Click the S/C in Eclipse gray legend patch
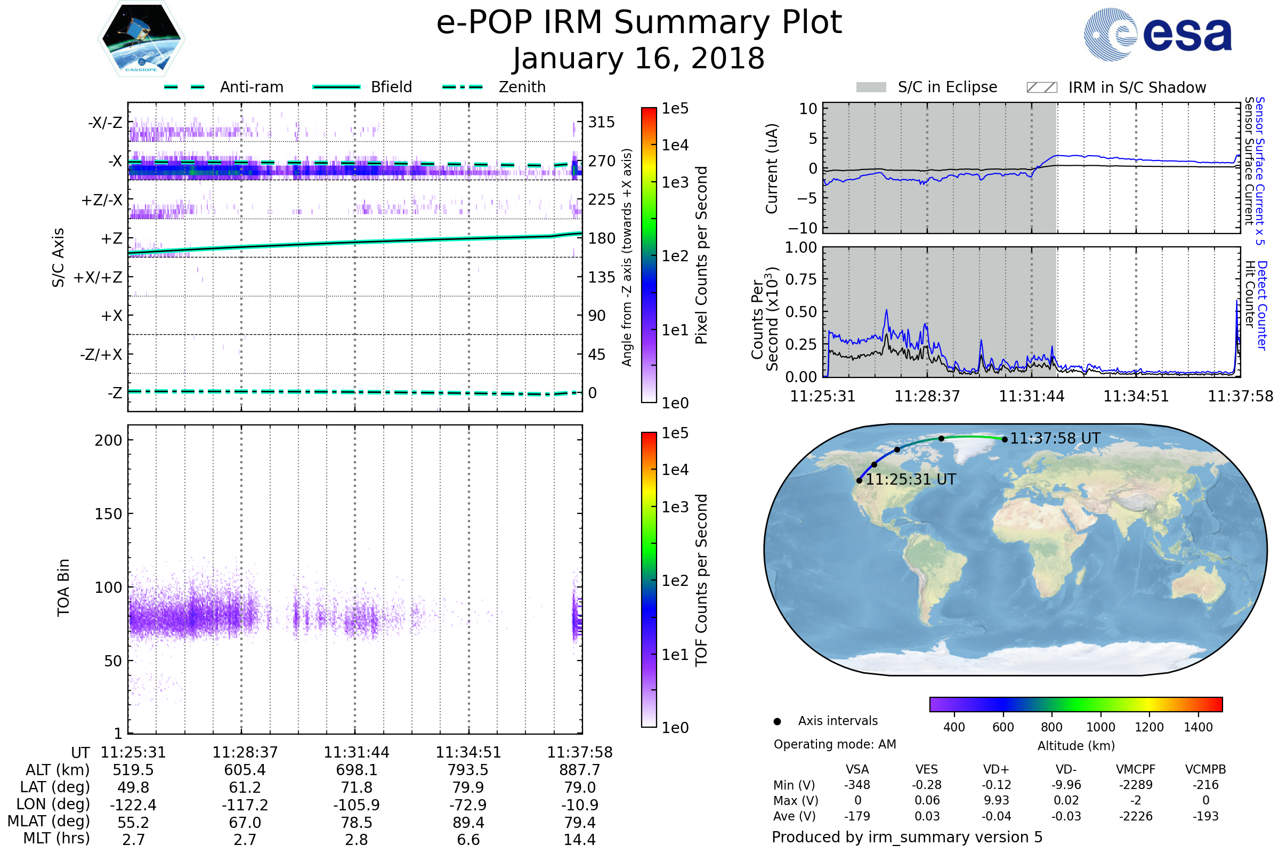The height and width of the screenshot is (853, 1279). 871,87
